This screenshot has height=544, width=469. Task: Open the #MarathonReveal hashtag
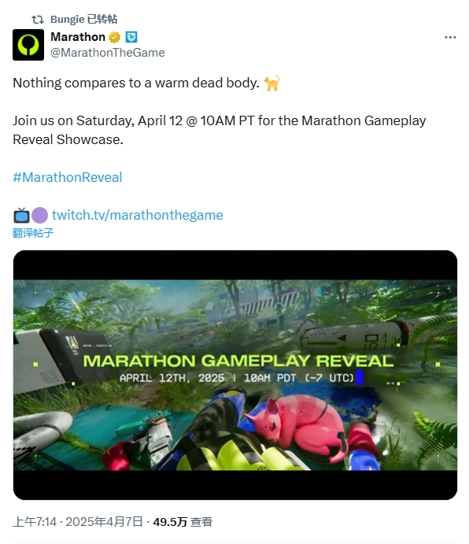(x=68, y=177)
